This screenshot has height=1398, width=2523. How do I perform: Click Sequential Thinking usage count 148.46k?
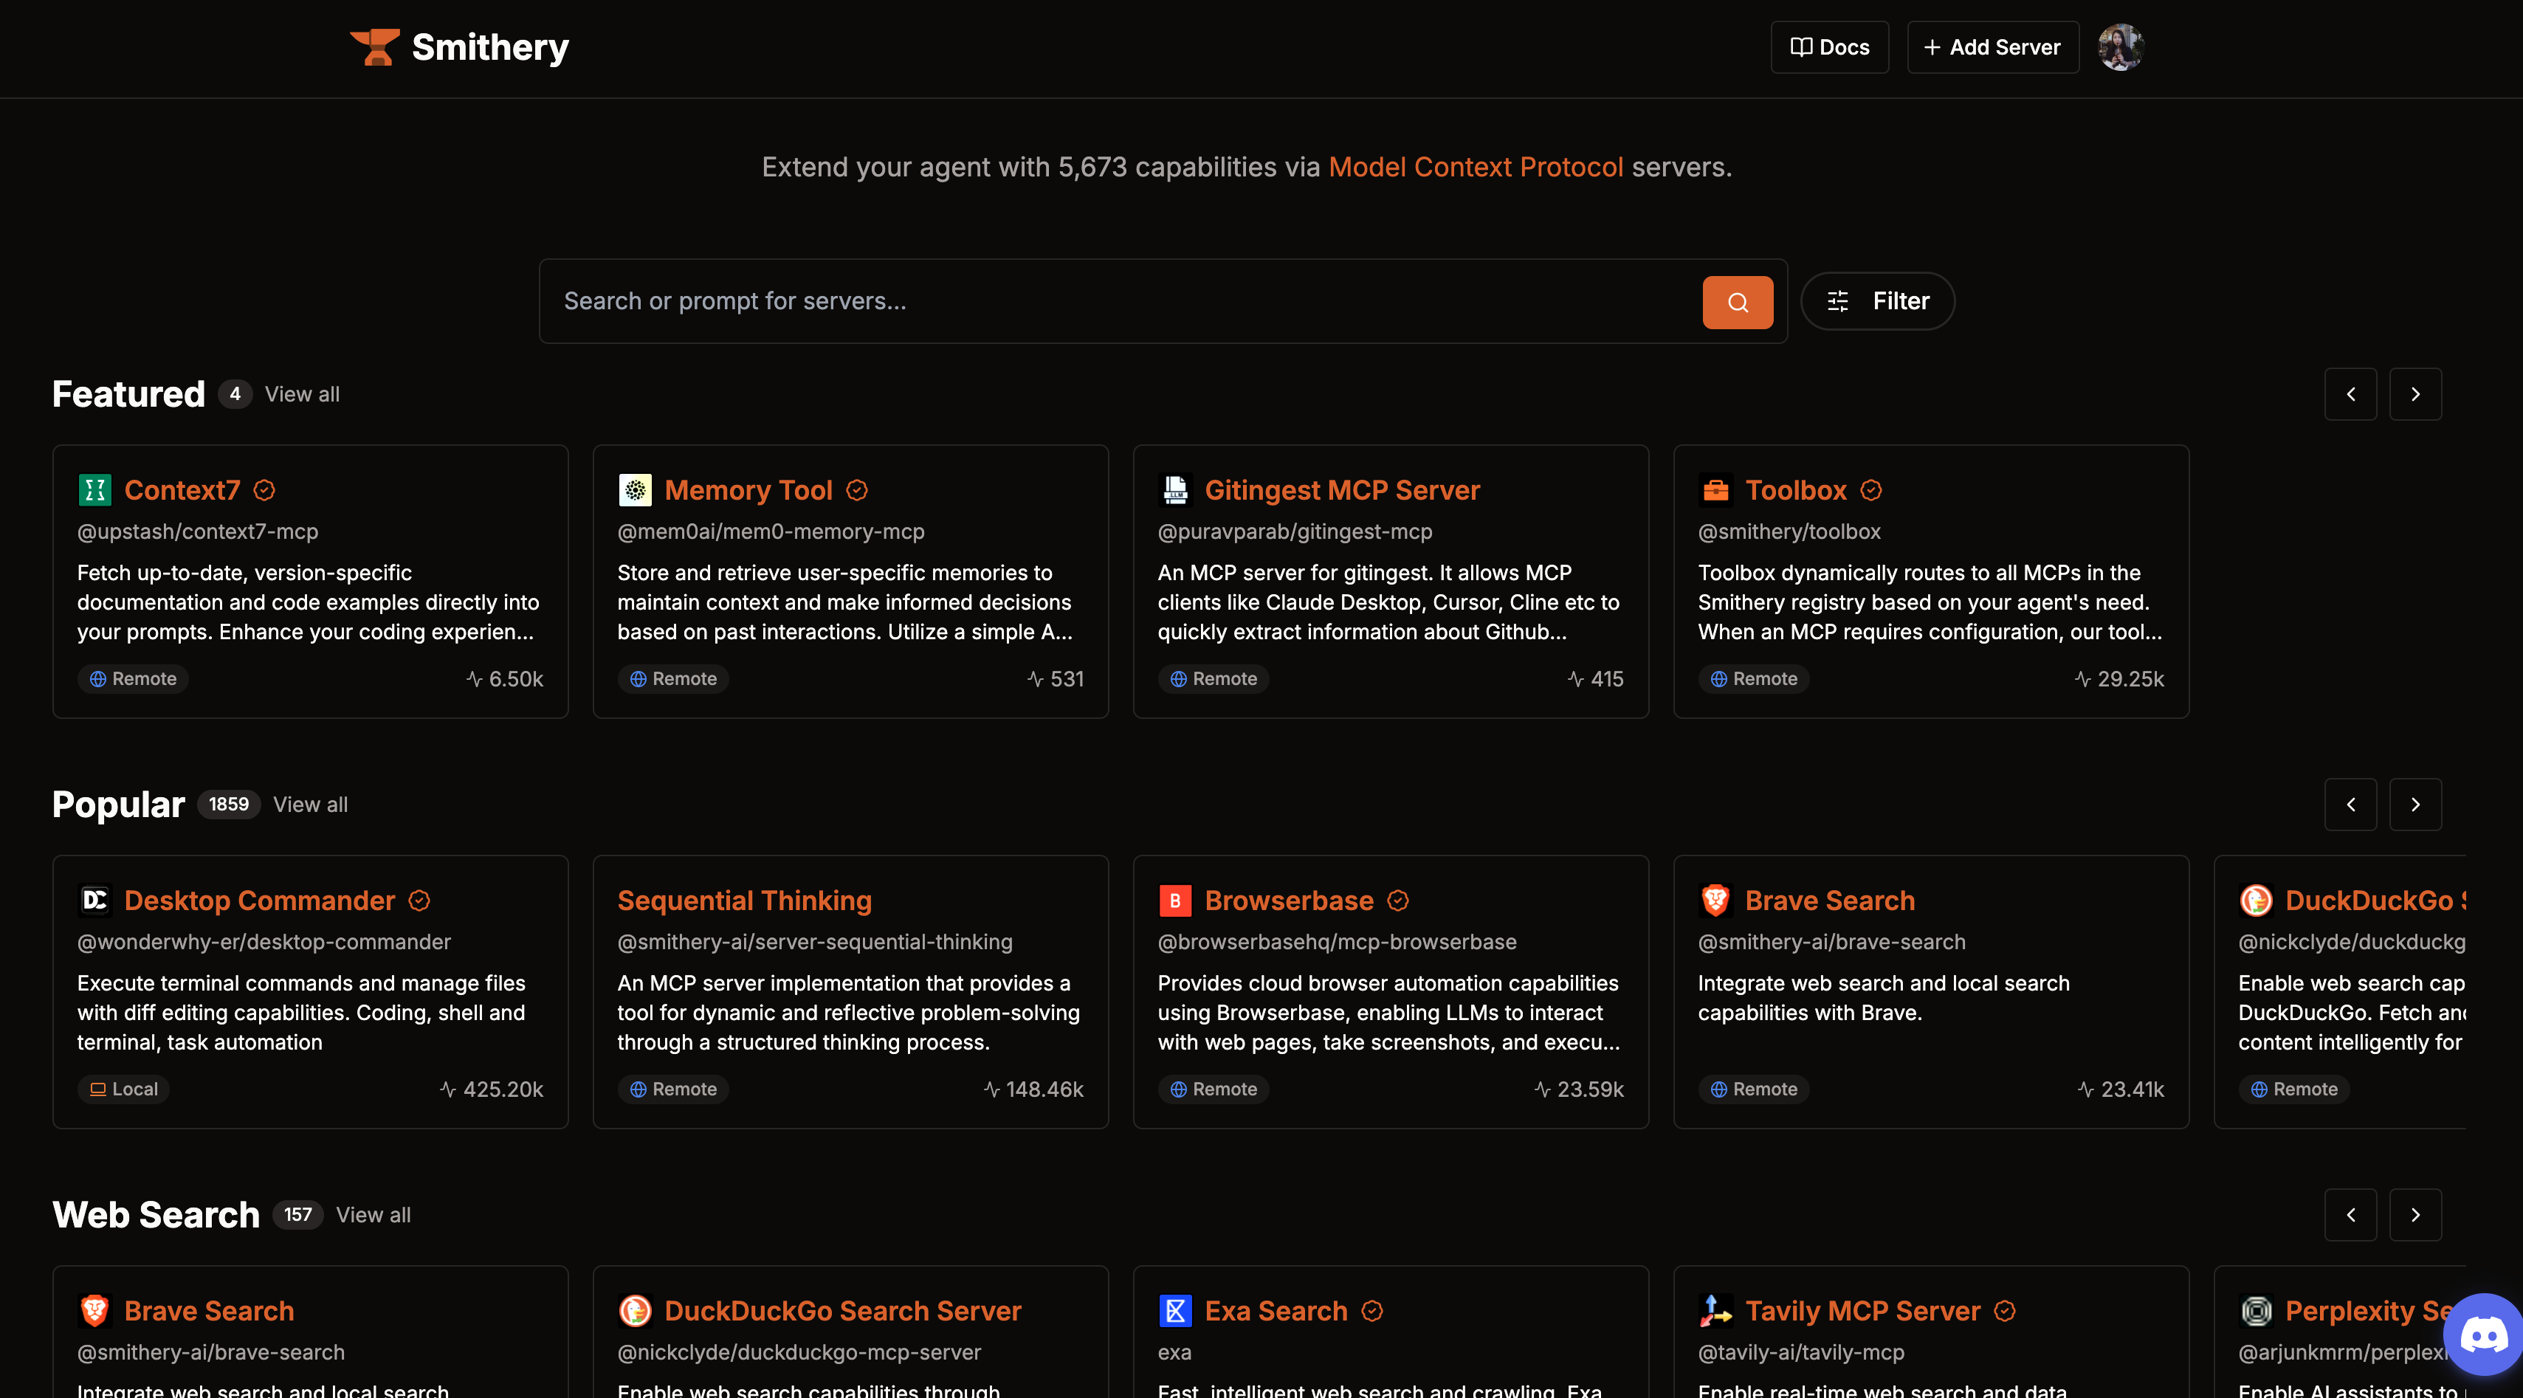(1033, 1089)
